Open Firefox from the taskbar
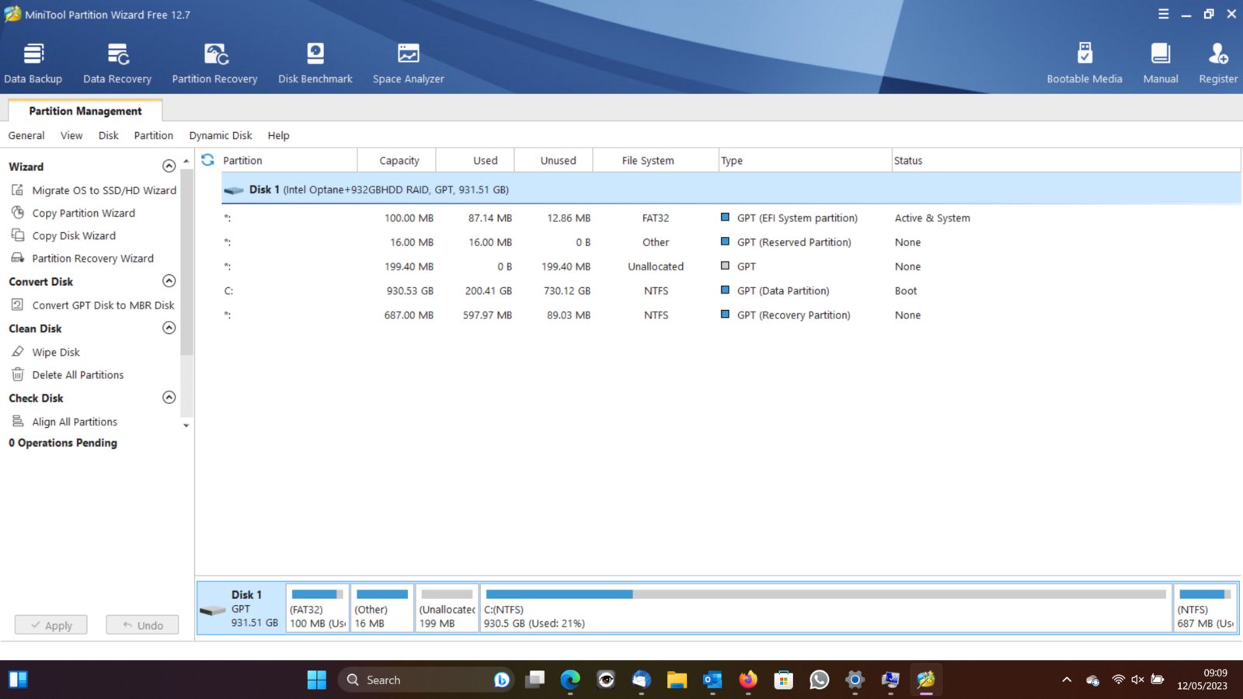1243x699 pixels. coord(747,680)
